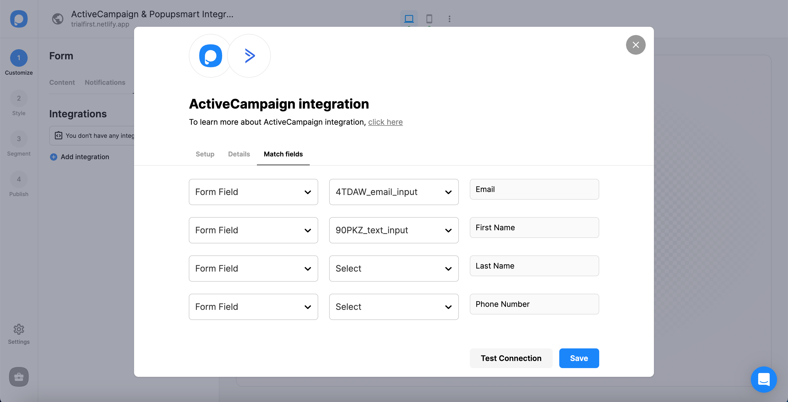788x402 pixels.
Task: Click the Test Connection button
Action: point(511,358)
